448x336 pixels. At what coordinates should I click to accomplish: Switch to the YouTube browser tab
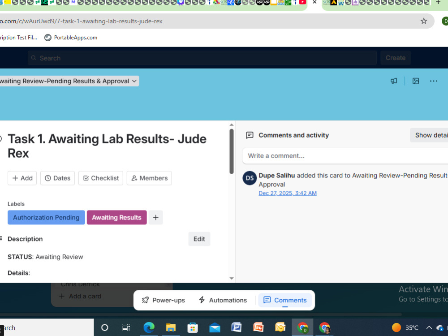(302, 3)
